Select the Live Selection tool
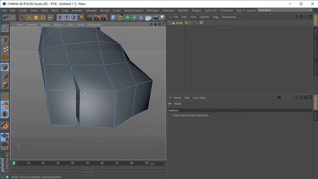Screen dimensions: 318x179 pyautogui.click(x=22, y=18)
